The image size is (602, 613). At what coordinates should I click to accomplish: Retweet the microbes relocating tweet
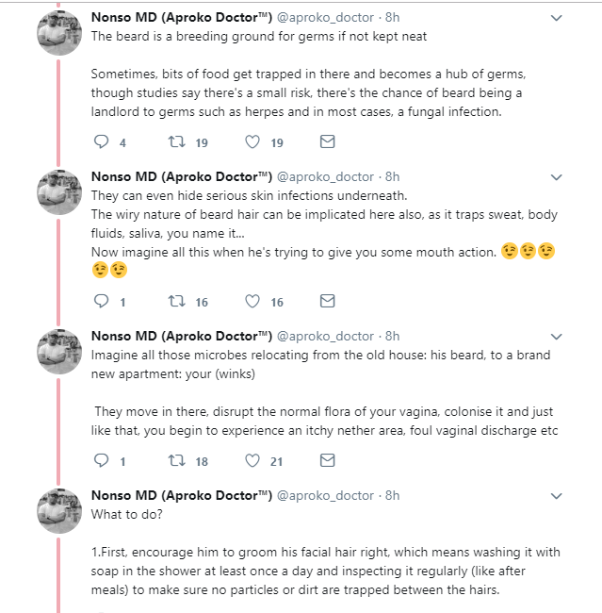pyautogui.click(x=175, y=461)
